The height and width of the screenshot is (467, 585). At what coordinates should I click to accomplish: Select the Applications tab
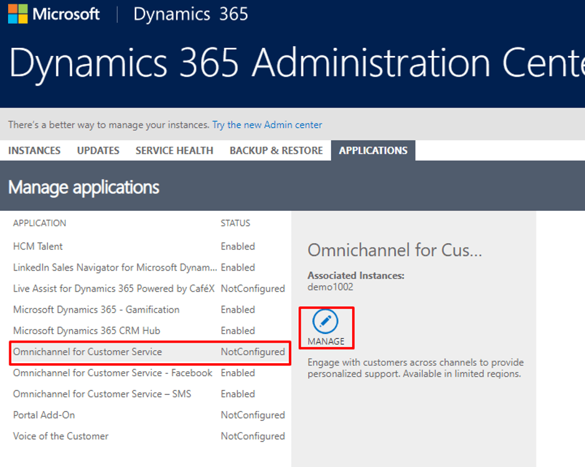(373, 150)
